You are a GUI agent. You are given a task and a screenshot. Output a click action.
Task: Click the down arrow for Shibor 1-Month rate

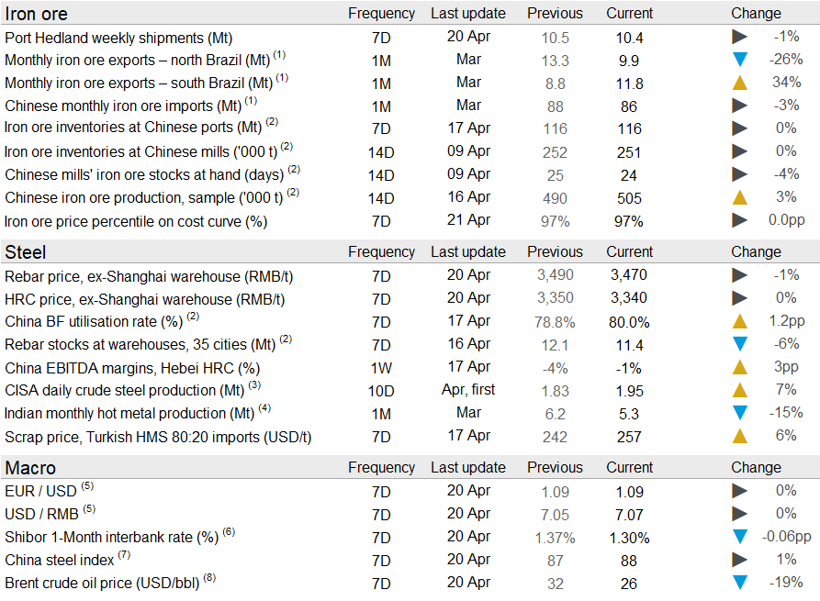click(x=739, y=537)
